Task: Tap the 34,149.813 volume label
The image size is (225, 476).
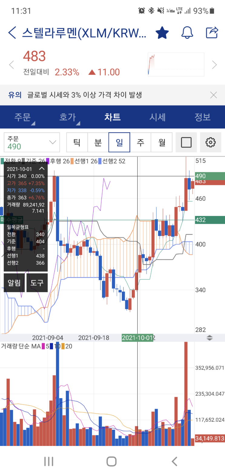Action: click(210, 438)
